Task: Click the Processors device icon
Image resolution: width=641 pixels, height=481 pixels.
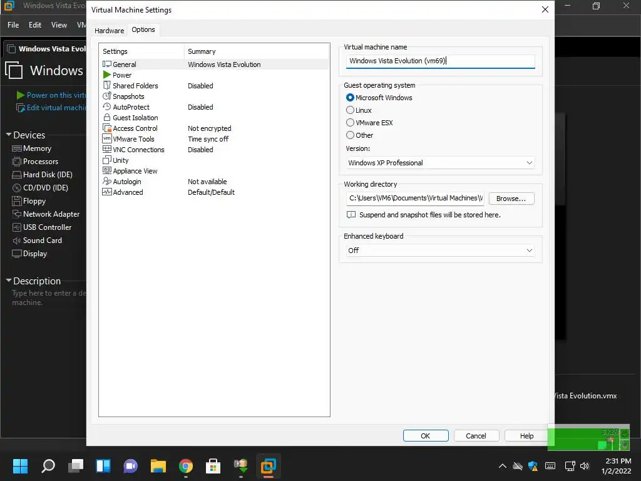Action: click(17, 162)
